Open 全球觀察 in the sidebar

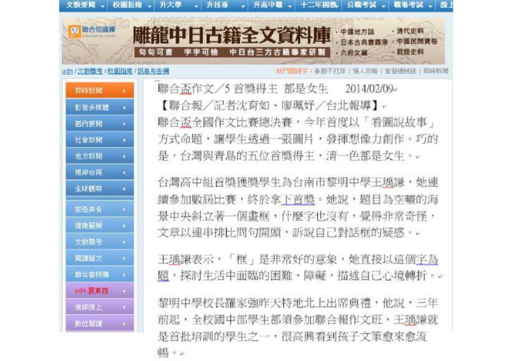pos(100,189)
